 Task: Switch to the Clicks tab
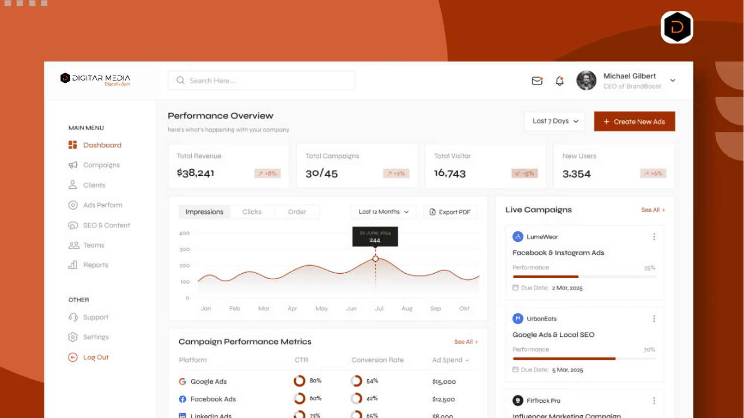pos(252,212)
